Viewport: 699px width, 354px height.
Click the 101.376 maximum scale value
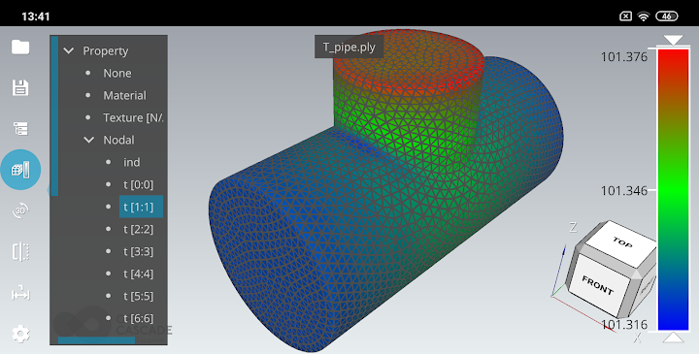(x=623, y=57)
